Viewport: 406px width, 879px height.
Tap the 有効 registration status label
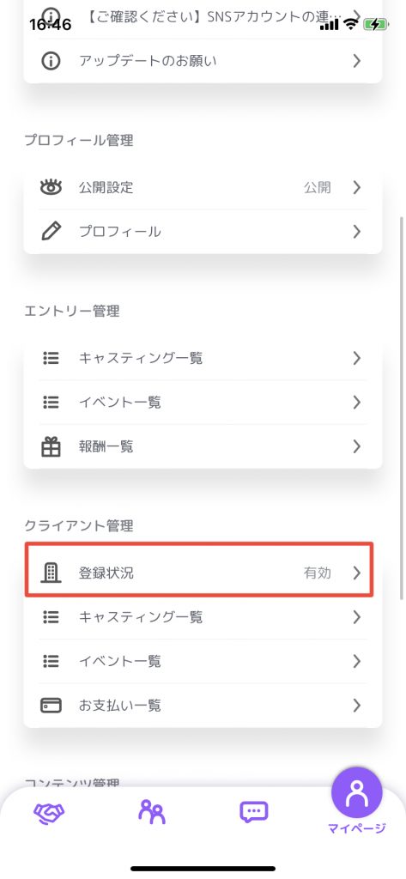(318, 573)
